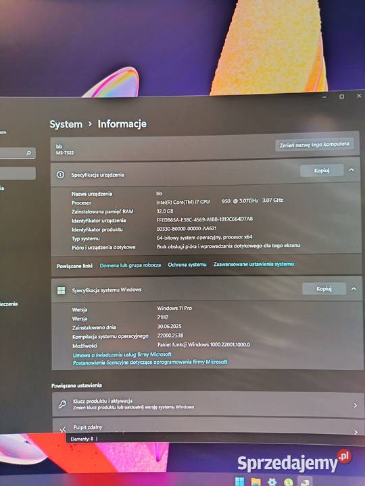Collapse the Specyfikacja urządzenia section
Image resolution: width=365 pixels, height=486 pixels.
point(351,170)
